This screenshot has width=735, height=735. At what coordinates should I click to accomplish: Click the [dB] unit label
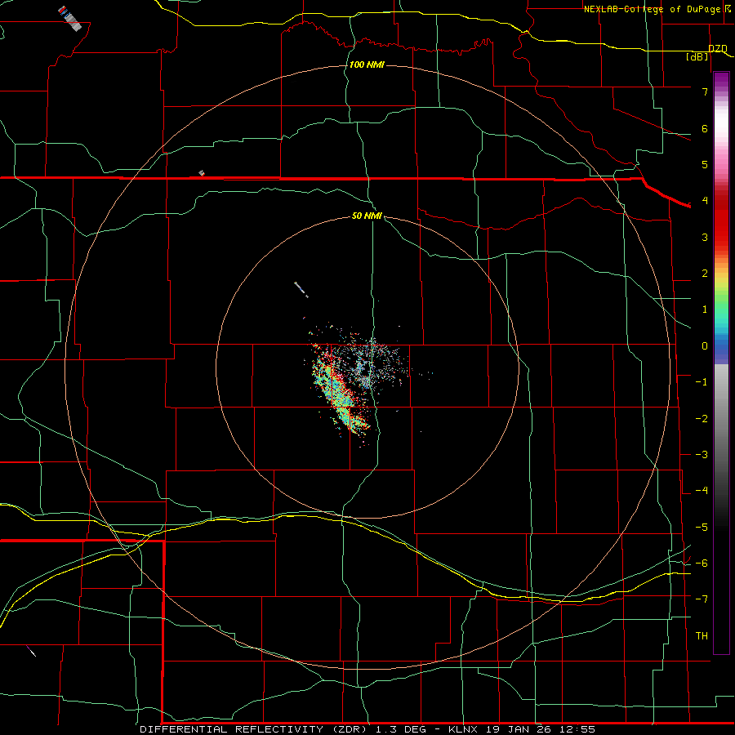697,56
